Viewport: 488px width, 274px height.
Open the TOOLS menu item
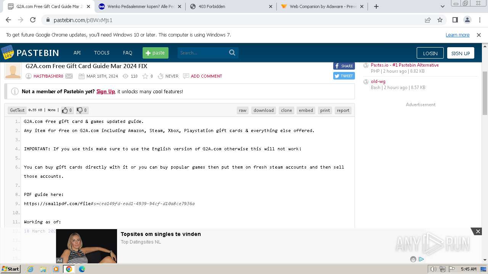pos(102,53)
